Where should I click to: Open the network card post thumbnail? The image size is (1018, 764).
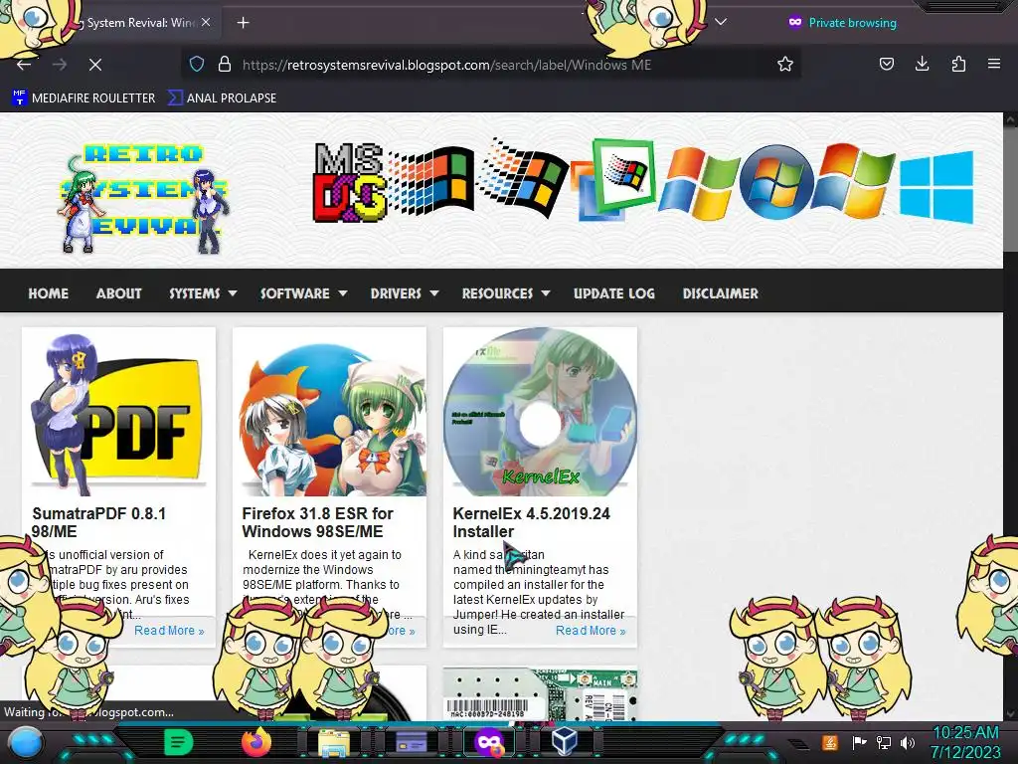[x=540, y=693]
